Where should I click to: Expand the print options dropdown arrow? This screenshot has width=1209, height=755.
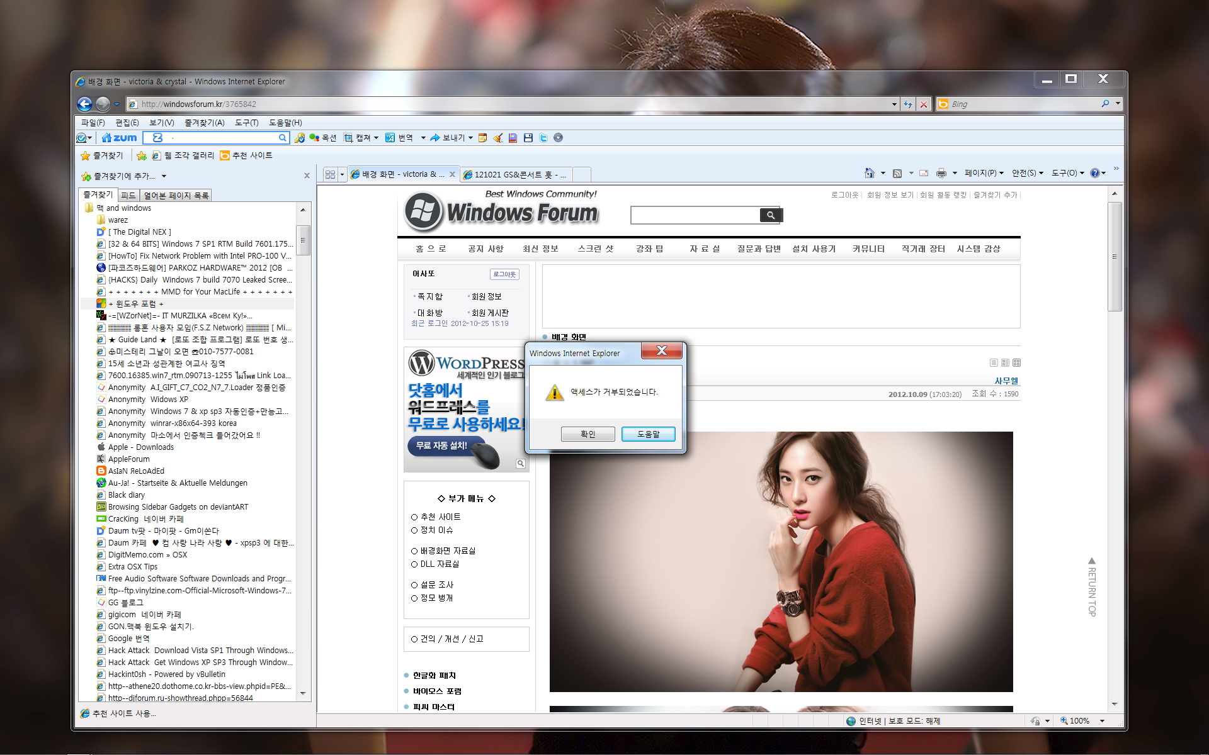tap(955, 173)
